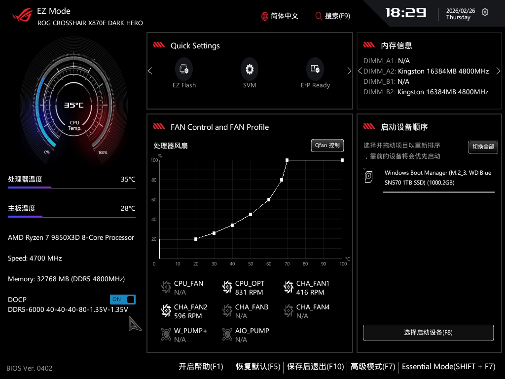Click the 596 RPM value

click(x=188, y=316)
